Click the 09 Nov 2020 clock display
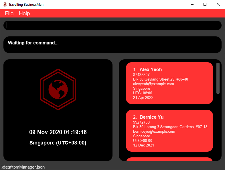This screenshot has height=170, width=225. click(x=58, y=132)
